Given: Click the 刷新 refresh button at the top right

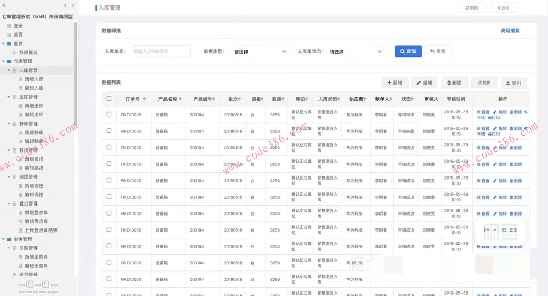Looking at the screenshot, I should (472, 7).
